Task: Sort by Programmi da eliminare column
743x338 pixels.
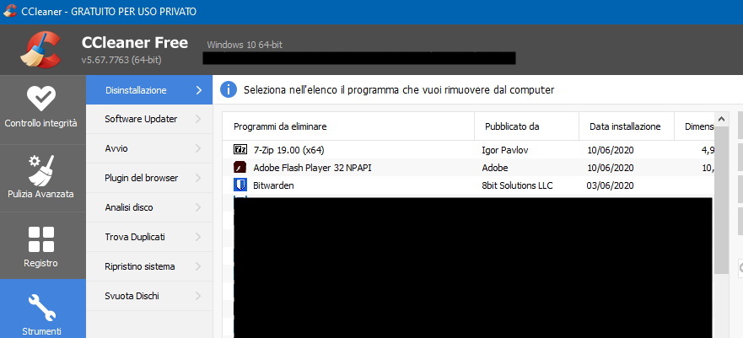Action: 348,126
